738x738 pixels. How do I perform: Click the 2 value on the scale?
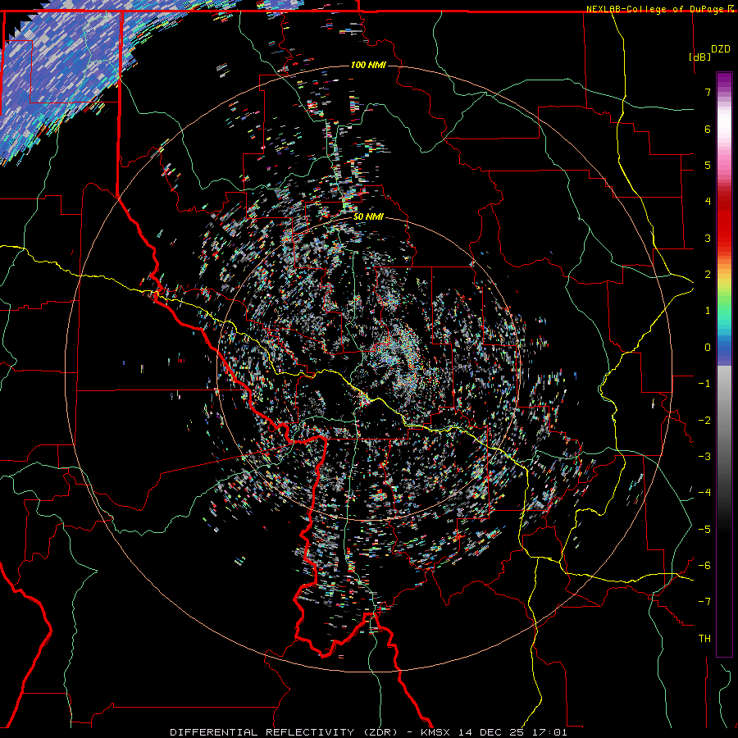pos(708,275)
